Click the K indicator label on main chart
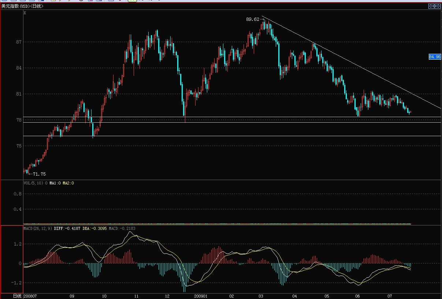The width and height of the screenshot is (442, 299). click(x=25, y=13)
